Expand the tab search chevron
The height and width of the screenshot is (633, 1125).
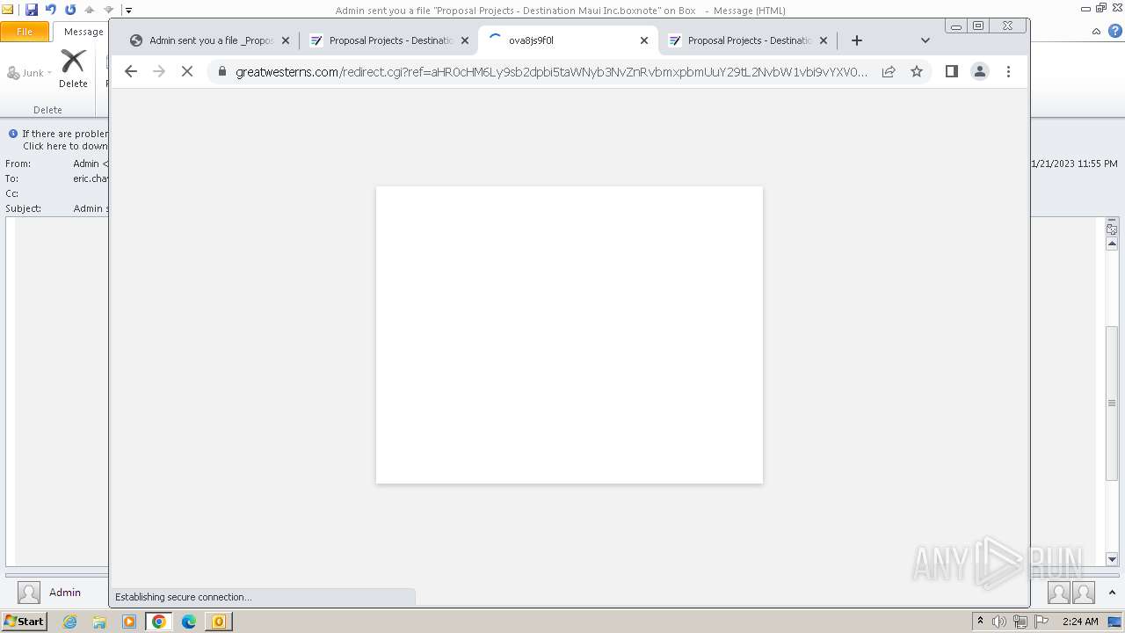[925, 40]
